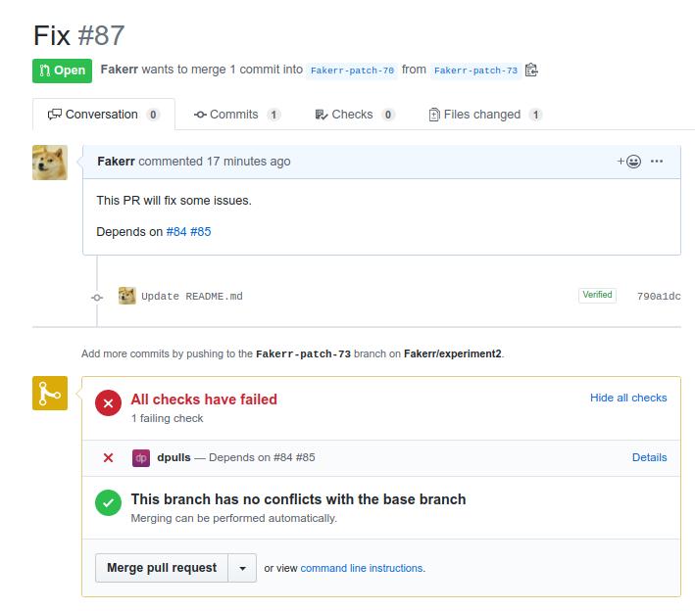Open the Details link for dpulls check

tap(649, 457)
